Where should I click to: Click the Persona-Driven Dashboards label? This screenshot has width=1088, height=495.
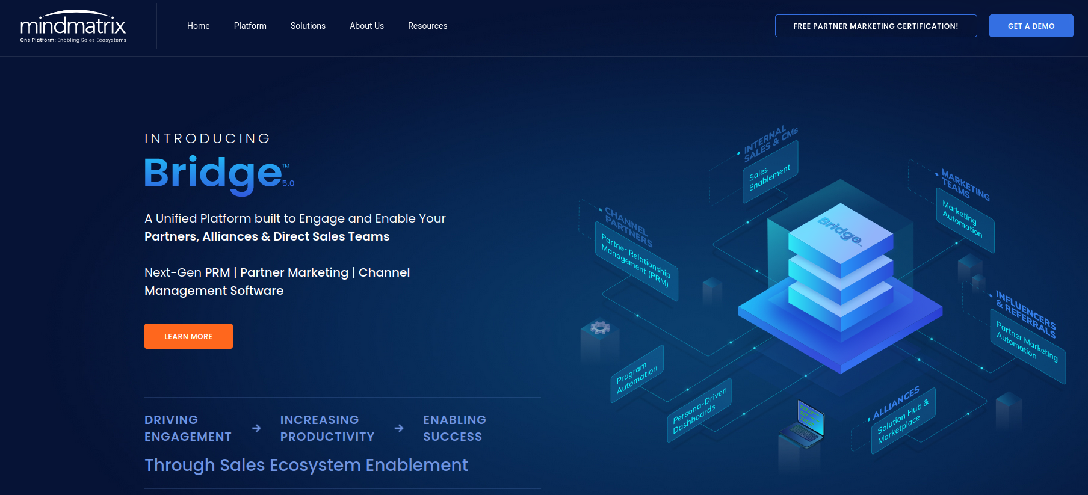click(700, 410)
